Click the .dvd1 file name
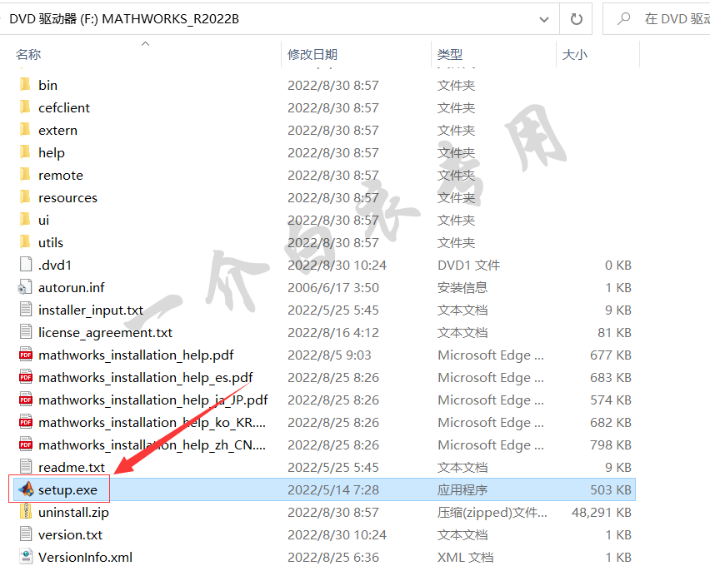The height and width of the screenshot is (571, 710). click(55, 266)
